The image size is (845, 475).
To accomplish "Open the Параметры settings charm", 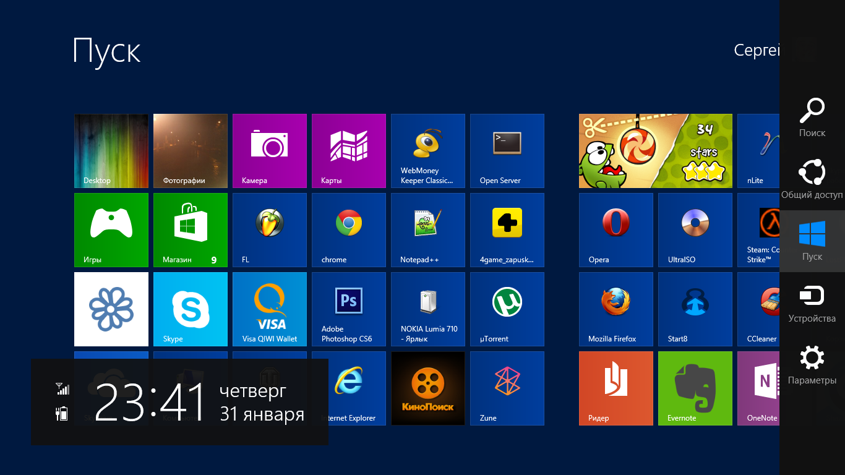I will 812,365.
